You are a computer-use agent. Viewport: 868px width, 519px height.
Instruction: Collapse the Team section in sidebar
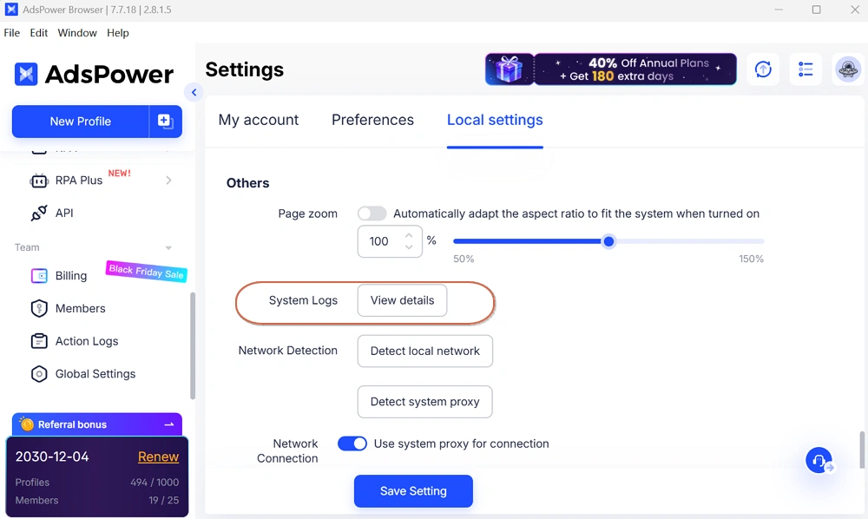coord(168,248)
